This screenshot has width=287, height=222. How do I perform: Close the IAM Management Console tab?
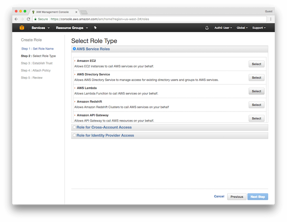tap(76, 12)
